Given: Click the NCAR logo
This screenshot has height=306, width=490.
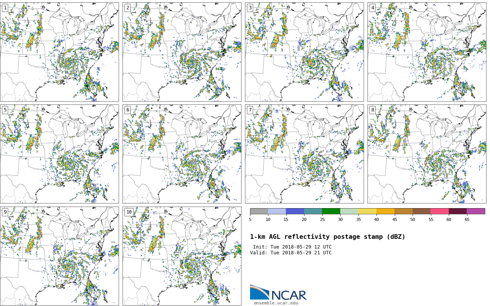Looking at the screenshot, I should (278, 293).
